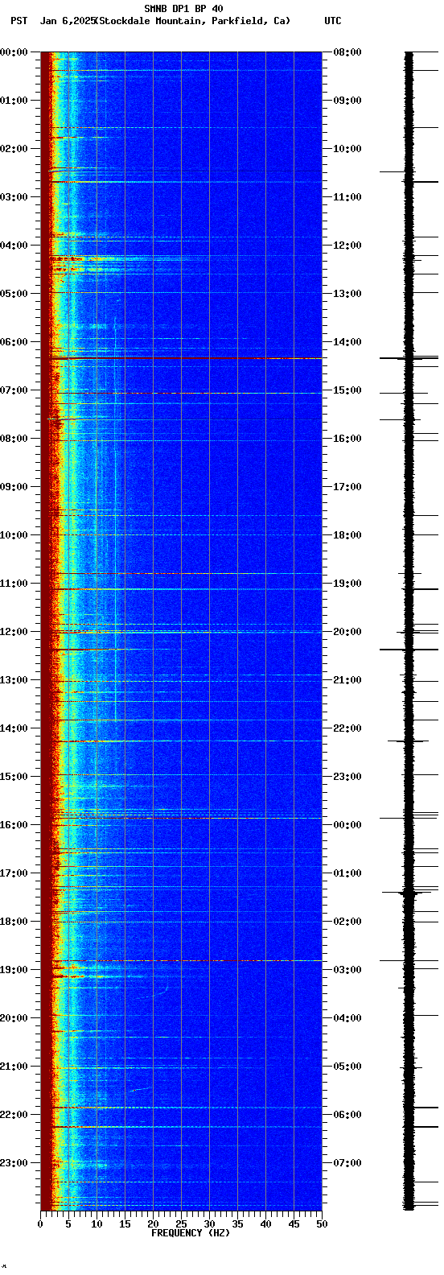444x1275 pixels.
Task: Click the UTC axis label "14:00"
Action: [347, 342]
